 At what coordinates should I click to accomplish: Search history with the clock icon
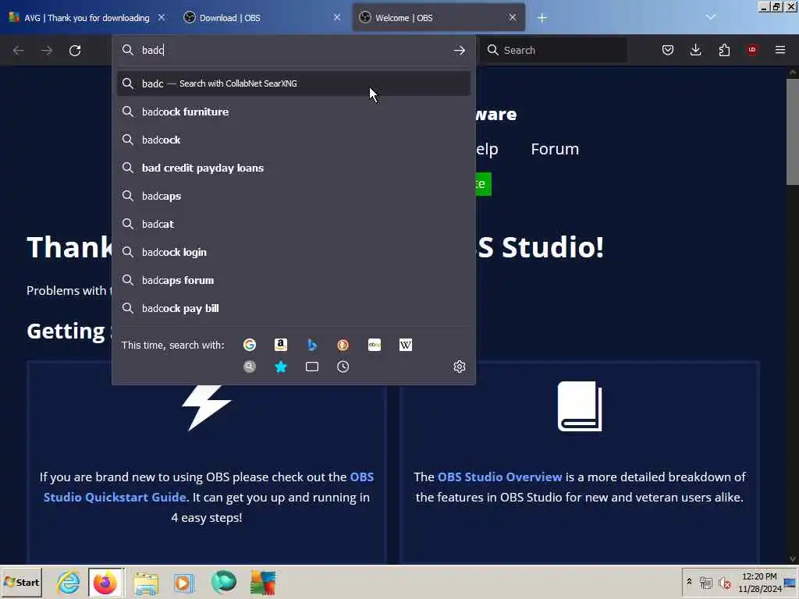[x=343, y=367]
